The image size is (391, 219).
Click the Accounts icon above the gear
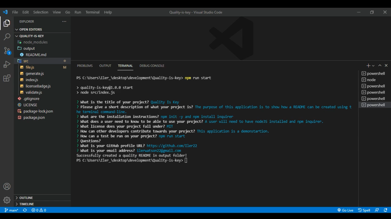coord(7,186)
